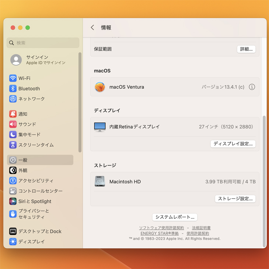Click the 情報 pane scrollbar
269x269 pixels.
pos(264,181)
